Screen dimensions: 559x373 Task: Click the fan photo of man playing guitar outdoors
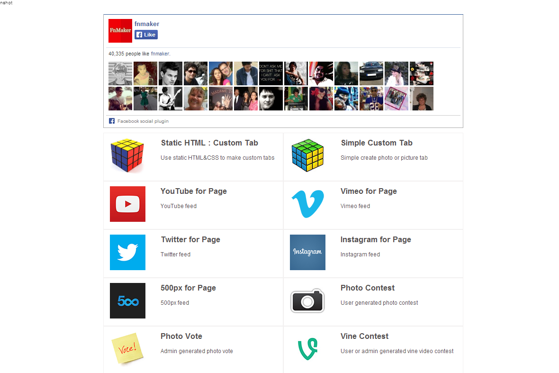120,99
